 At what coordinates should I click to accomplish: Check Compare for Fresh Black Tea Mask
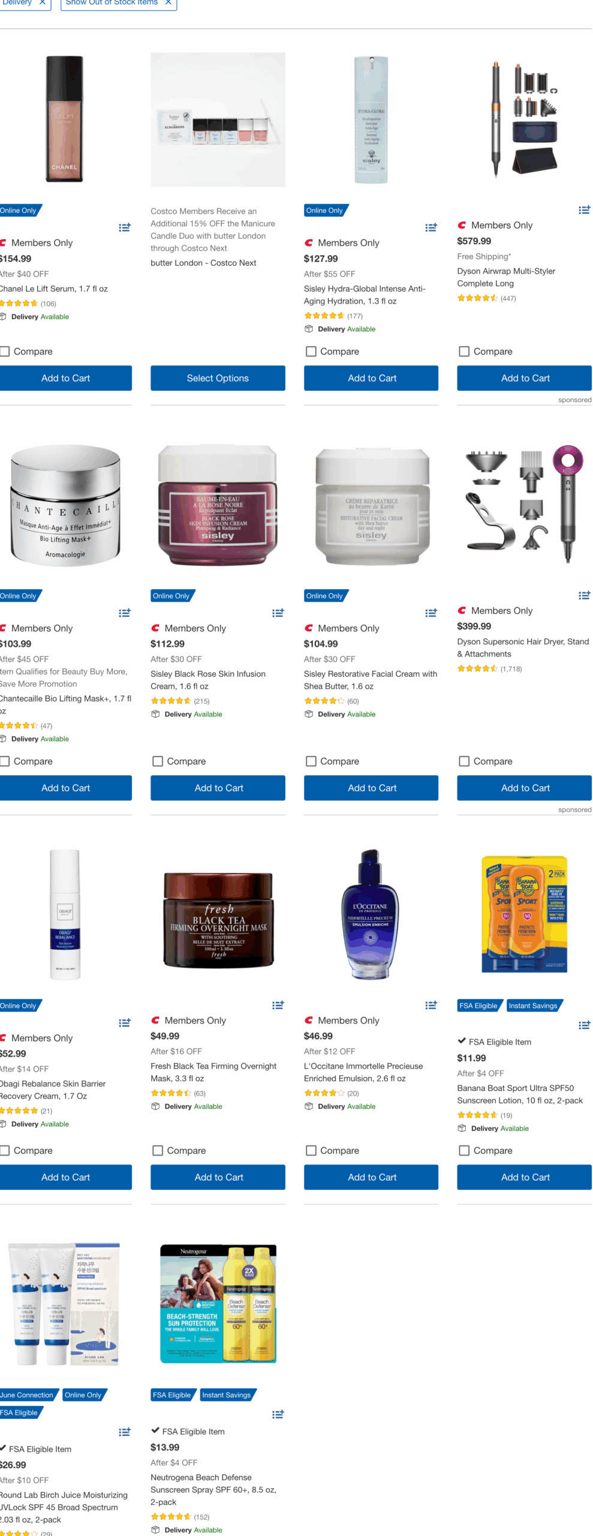click(x=158, y=1150)
